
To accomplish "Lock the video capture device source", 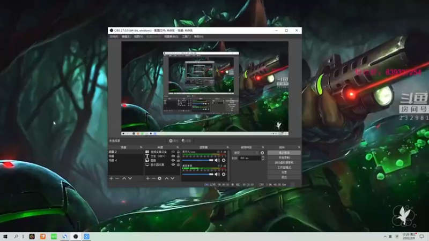I will tap(178, 152).
